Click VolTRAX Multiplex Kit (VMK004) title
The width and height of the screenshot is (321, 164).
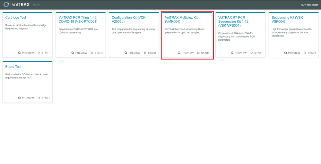pos(181,20)
